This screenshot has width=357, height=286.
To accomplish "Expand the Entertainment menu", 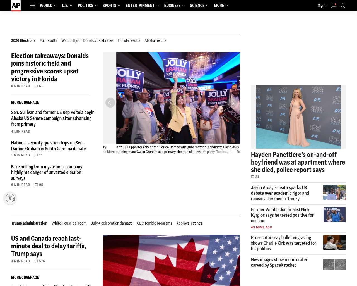I will tap(142, 6).
